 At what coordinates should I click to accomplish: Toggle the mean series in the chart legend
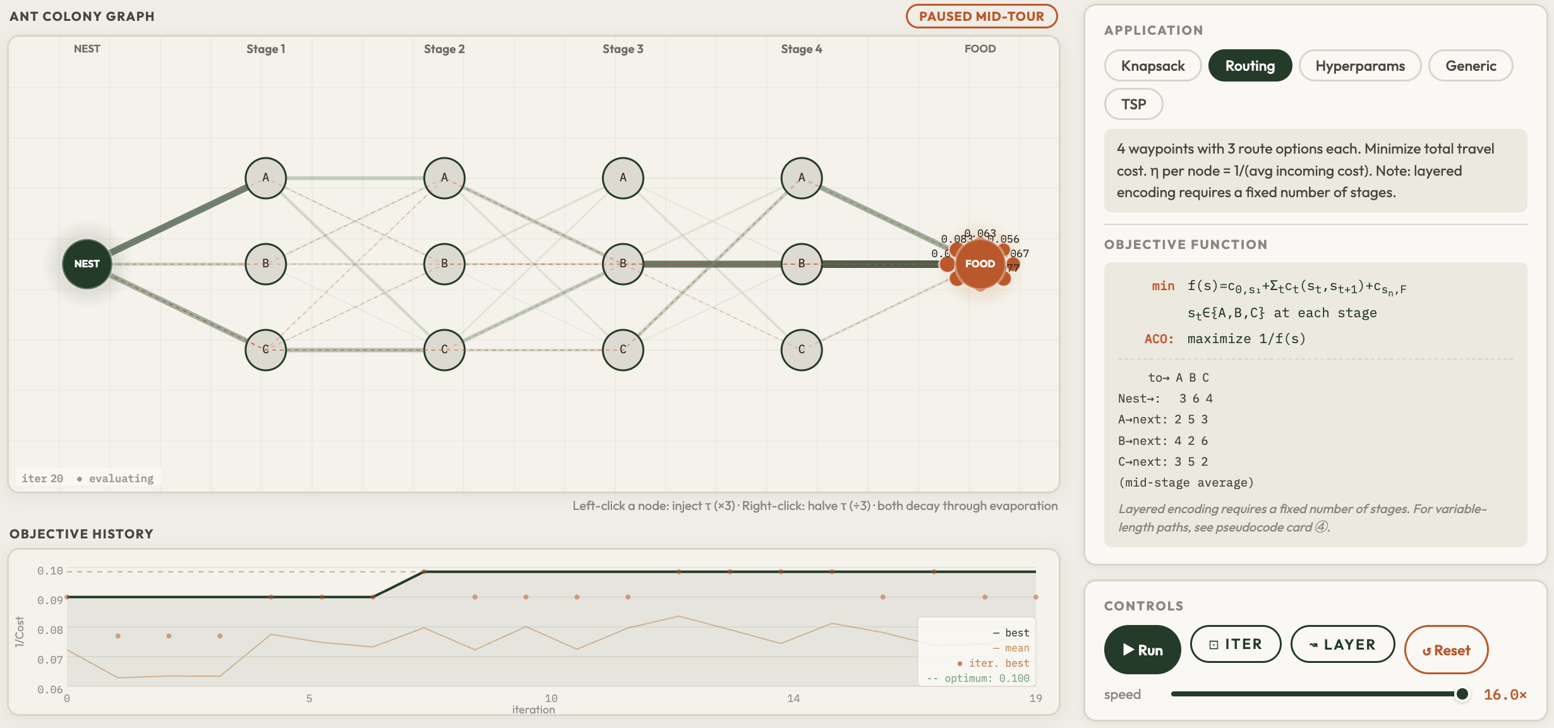coord(1011,647)
